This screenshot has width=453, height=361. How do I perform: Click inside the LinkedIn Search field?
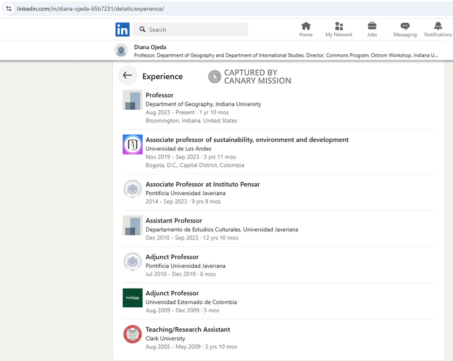[x=195, y=29]
